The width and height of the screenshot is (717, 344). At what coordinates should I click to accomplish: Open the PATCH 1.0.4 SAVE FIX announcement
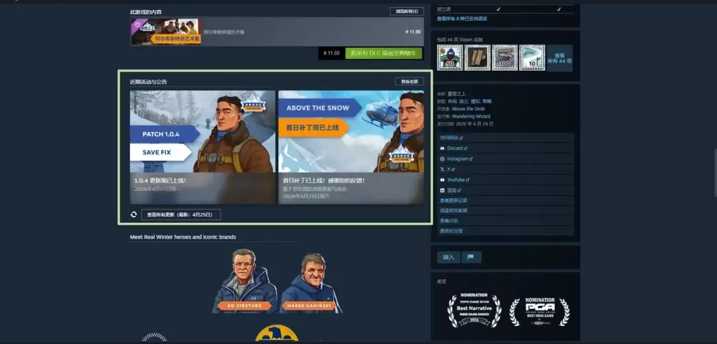tap(202, 146)
